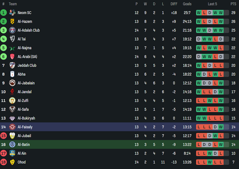Click the Al-Arabi (SA) red crest
Image resolution: width=239 pixels, height=169 pixels.
coord(12,57)
